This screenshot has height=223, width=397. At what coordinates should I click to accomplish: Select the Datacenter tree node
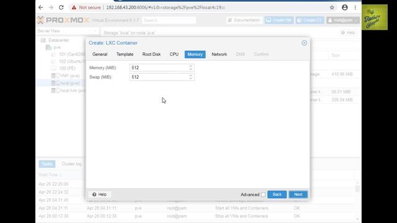[x=59, y=40]
